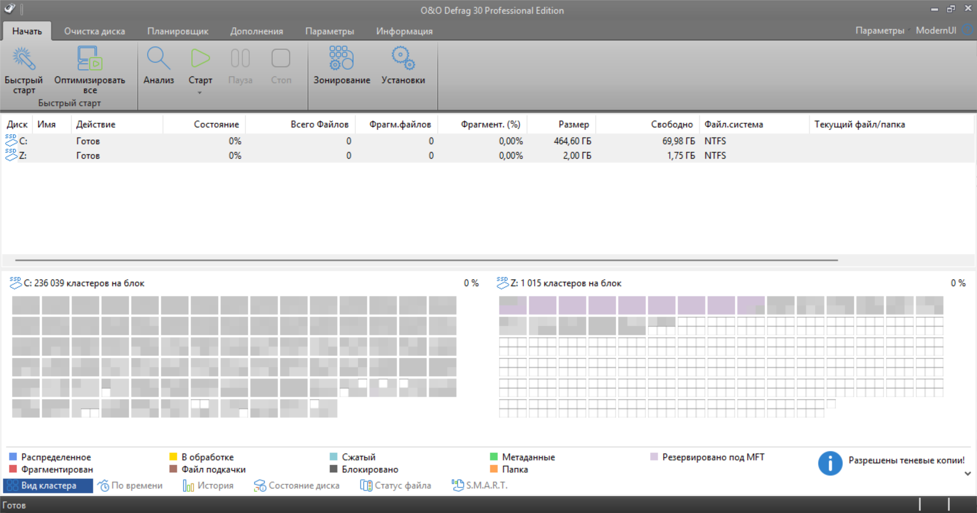977x513 pixels.
Task: Toggle the ModernUI skin option
Action: click(x=936, y=31)
